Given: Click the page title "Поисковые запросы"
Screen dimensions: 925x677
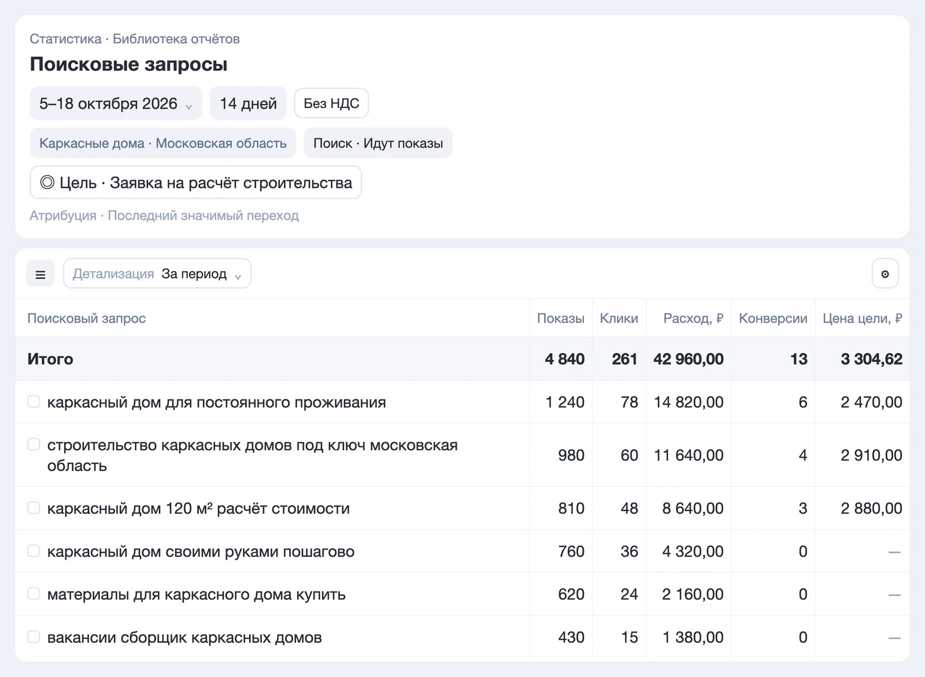Looking at the screenshot, I should point(129,64).
